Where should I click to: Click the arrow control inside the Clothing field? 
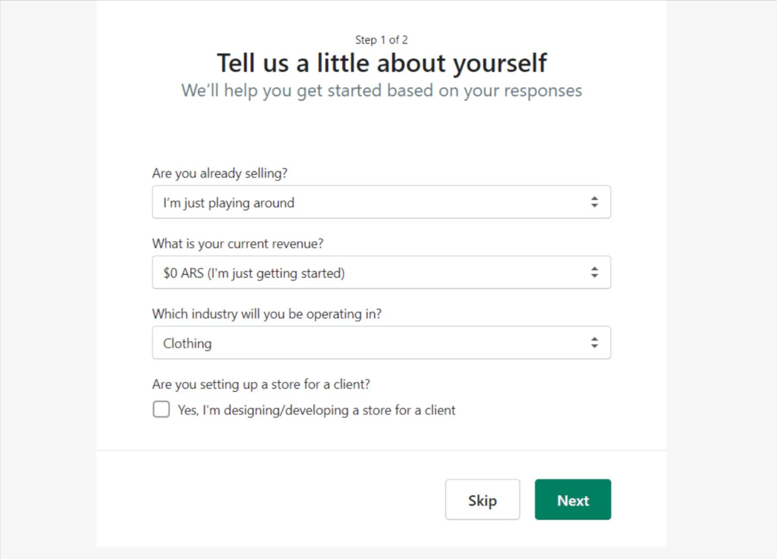click(x=595, y=343)
